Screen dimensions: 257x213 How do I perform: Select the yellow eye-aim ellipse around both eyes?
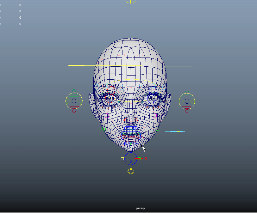click(x=132, y=91)
